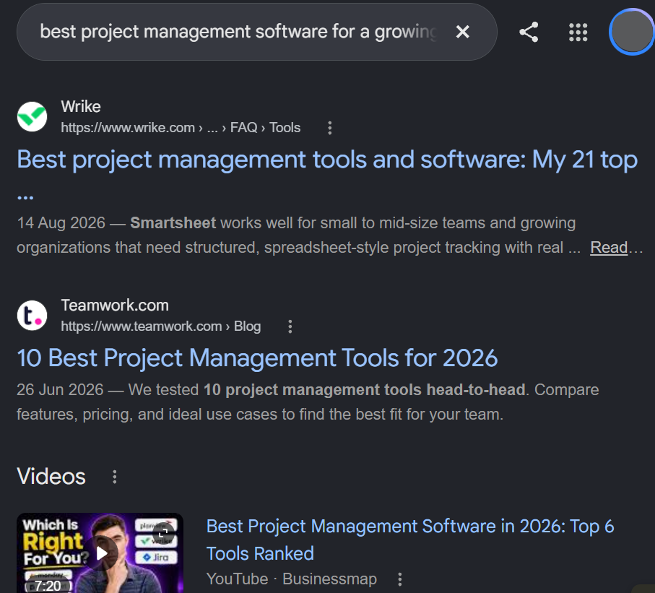The width and height of the screenshot is (655, 593).
Task: Open the three-dot menu next to the Videos heading
Action: (x=114, y=477)
